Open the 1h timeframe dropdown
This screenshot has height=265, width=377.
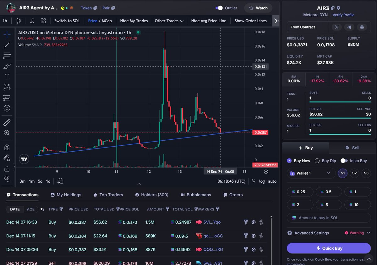[x=5, y=21]
